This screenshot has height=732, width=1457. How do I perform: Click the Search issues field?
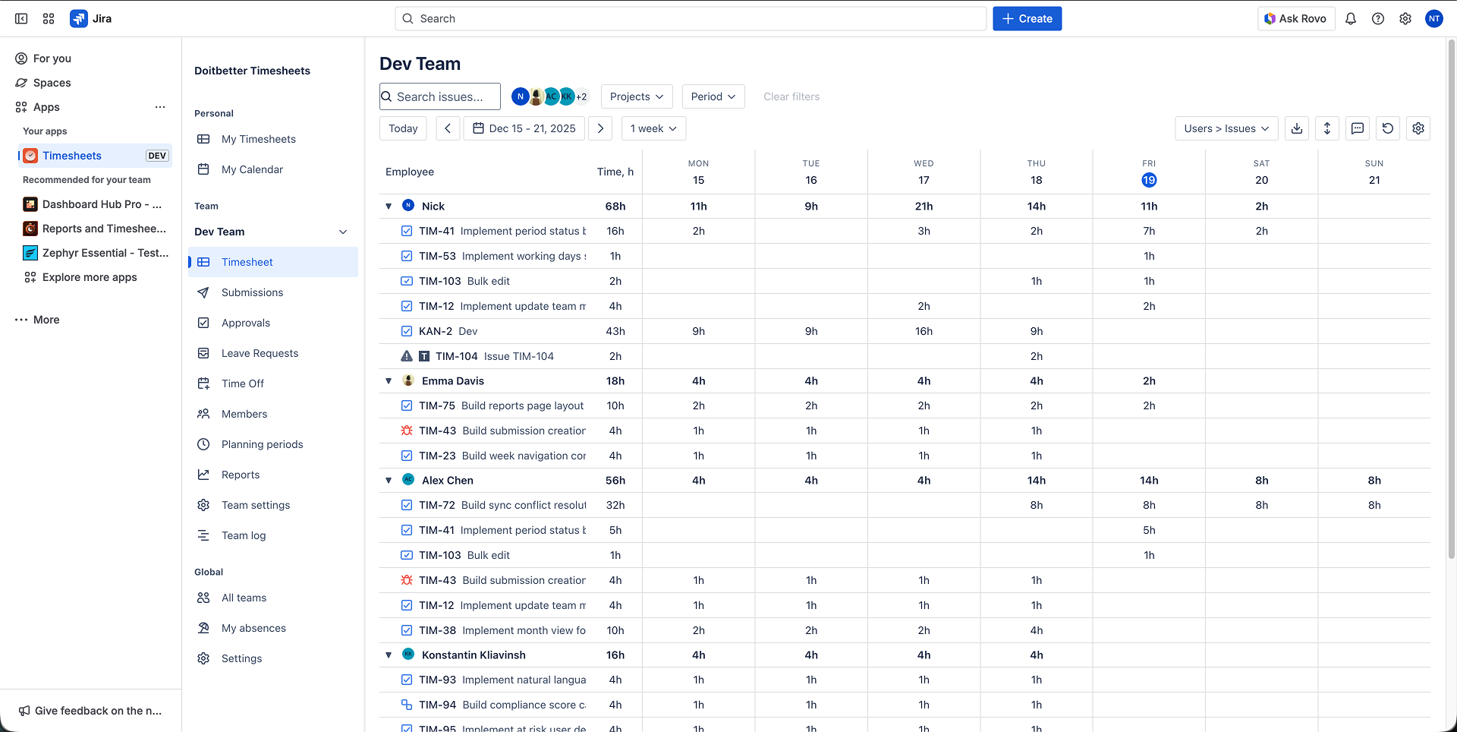point(440,96)
